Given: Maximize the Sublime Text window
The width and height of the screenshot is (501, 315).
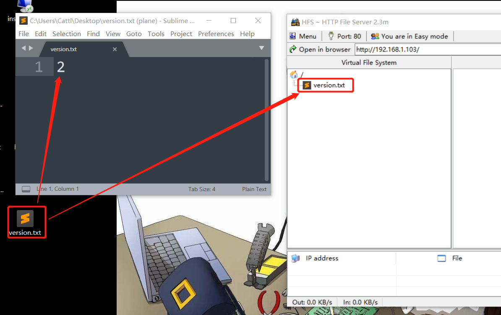Looking at the screenshot, I should [x=233, y=21].
